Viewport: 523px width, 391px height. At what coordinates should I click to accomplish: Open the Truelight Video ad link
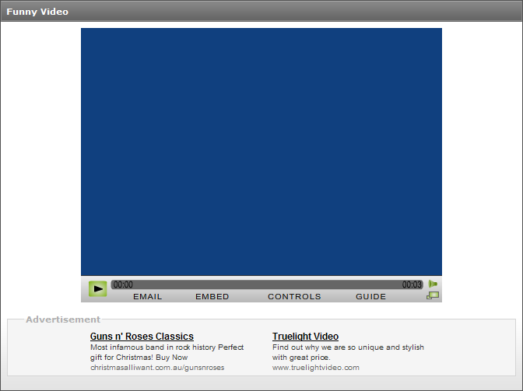[305, 337]
